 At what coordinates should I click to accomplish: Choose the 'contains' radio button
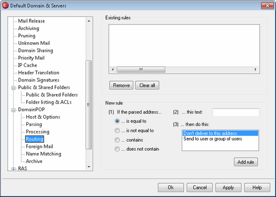(117, 140)
